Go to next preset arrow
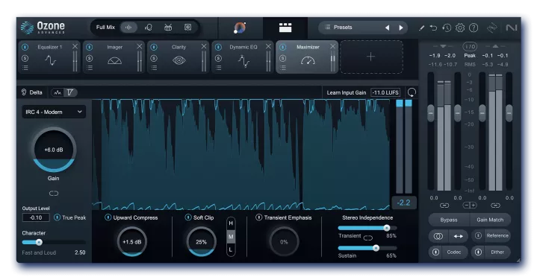This screenshot has width=537, height=280. 401,28
